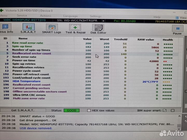Select the Recalibration retries row

tap(89, 67)
